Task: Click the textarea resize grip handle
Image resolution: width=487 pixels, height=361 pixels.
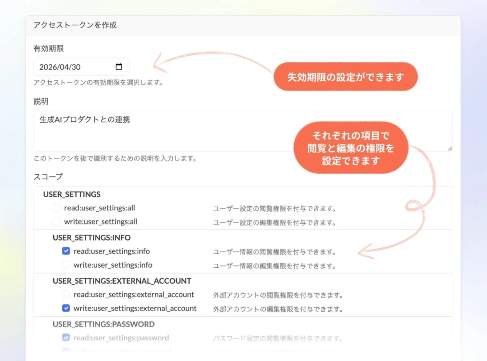Action: tap(450, 148)
